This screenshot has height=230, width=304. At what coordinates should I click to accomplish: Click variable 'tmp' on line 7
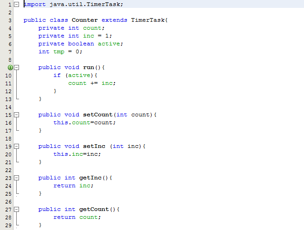59,52
